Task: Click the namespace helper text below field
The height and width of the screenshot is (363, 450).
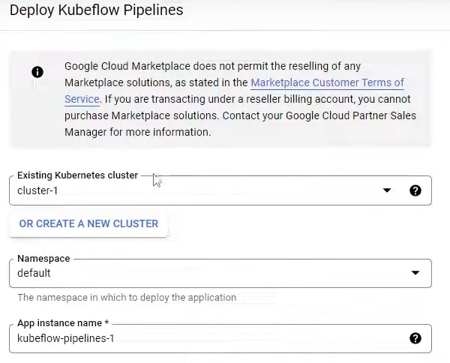Action: [x=127, y=297]
